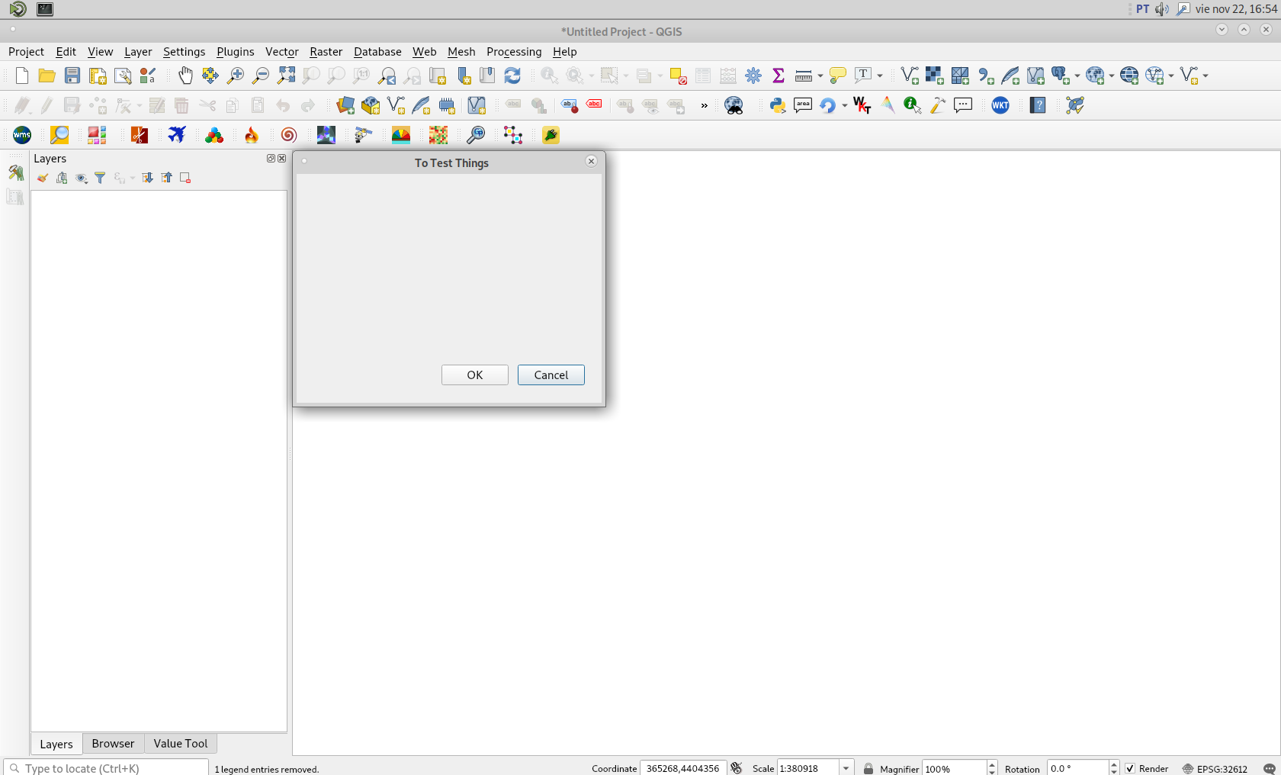Open the help book question mark icon
This screenshot has height=775, width=1281.
pyautogui.click(x=1038, y=105)
